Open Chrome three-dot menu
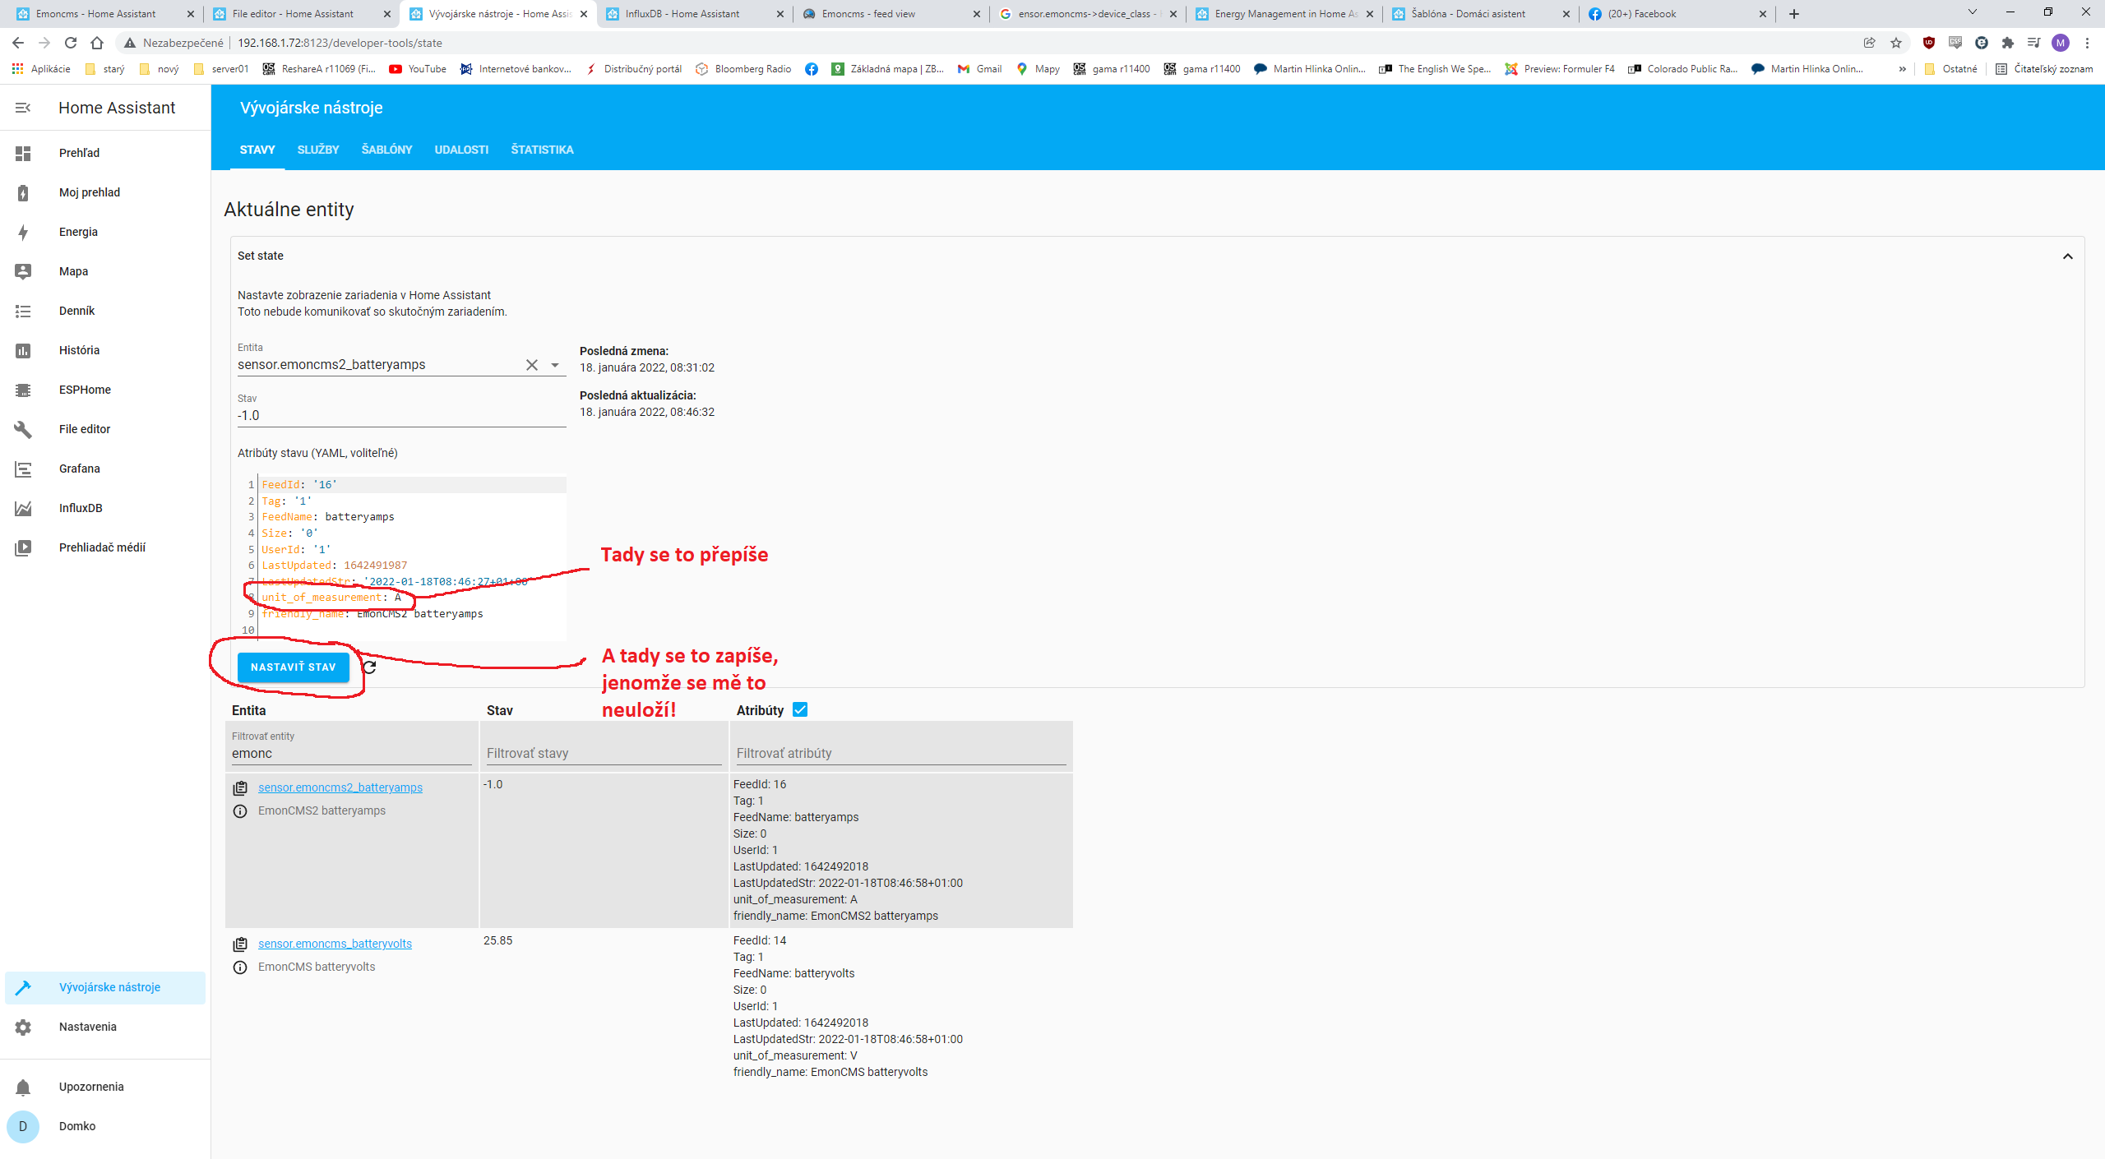This screenshot has height=1159, width=2105. point(2087,43)
